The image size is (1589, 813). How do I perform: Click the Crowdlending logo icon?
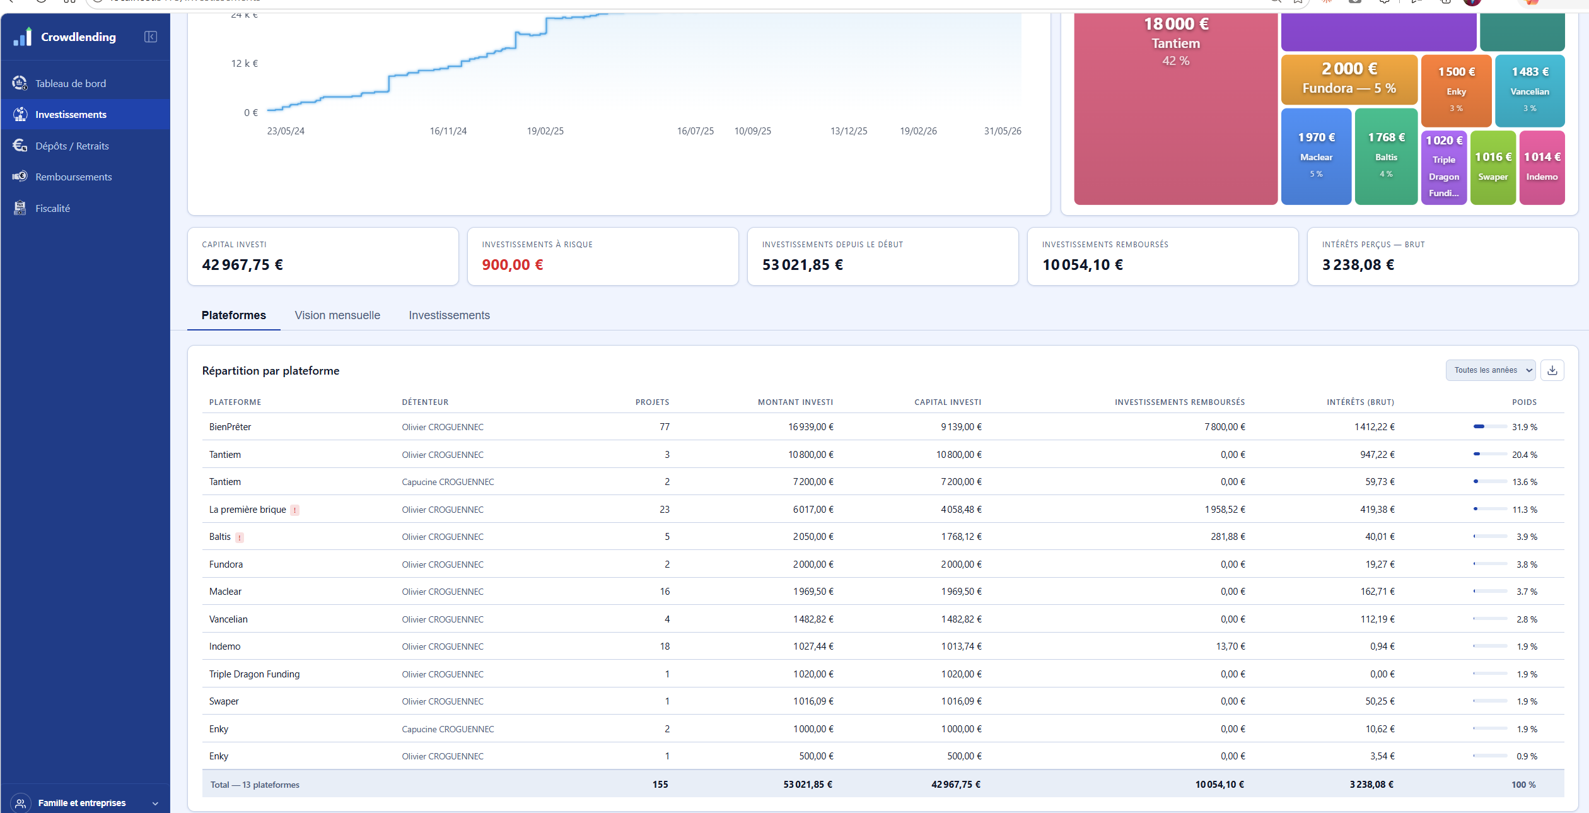pos(23,37)
